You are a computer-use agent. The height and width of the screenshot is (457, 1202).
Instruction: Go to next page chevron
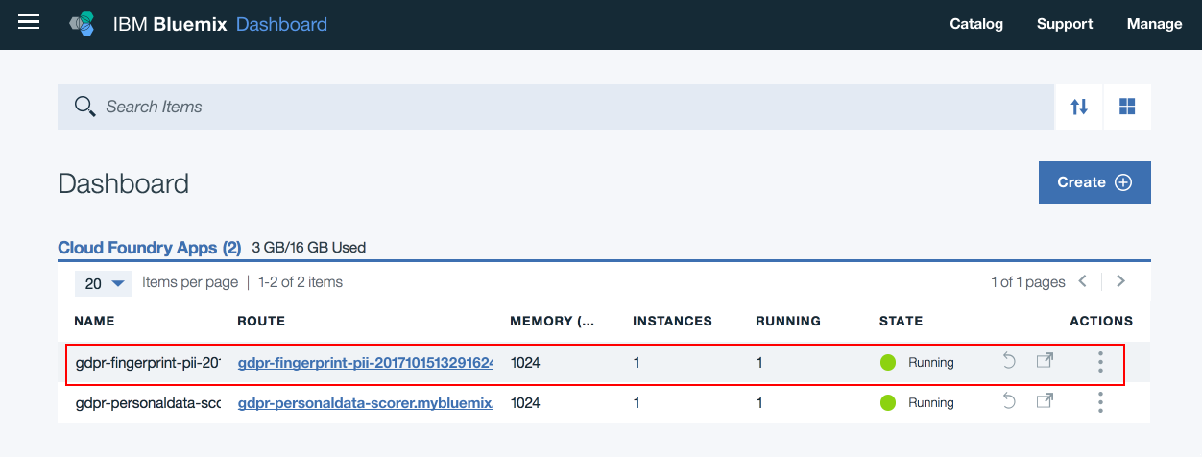(x=1120, y=281)
